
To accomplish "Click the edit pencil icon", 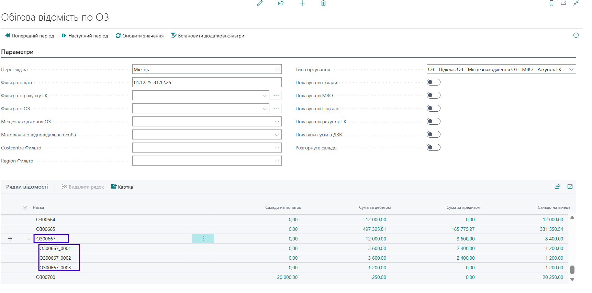I will click(x=260, y=3).
